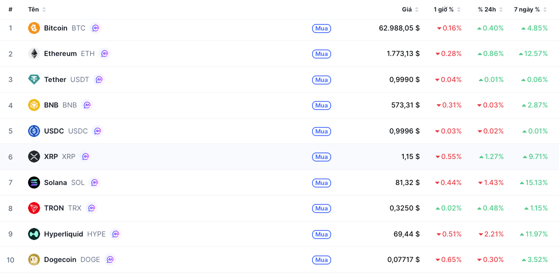The image size is (559, 274).
Task: Sort by the Tên column arrows
Action: point(44,9)
